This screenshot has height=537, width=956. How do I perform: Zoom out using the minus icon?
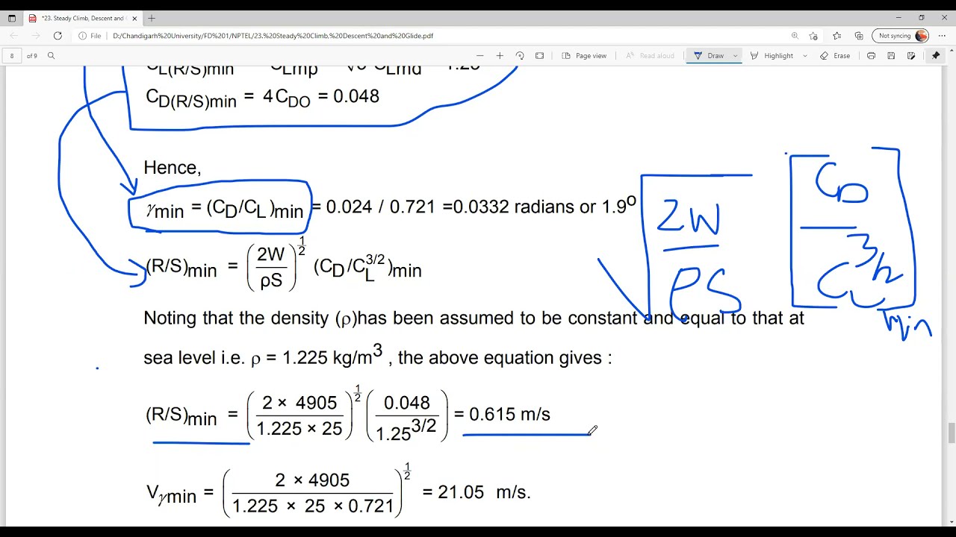(x=480, y=56)
